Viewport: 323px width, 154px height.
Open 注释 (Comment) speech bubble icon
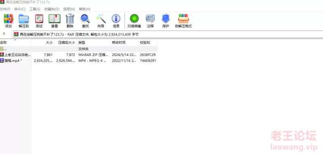click(150, 18)
